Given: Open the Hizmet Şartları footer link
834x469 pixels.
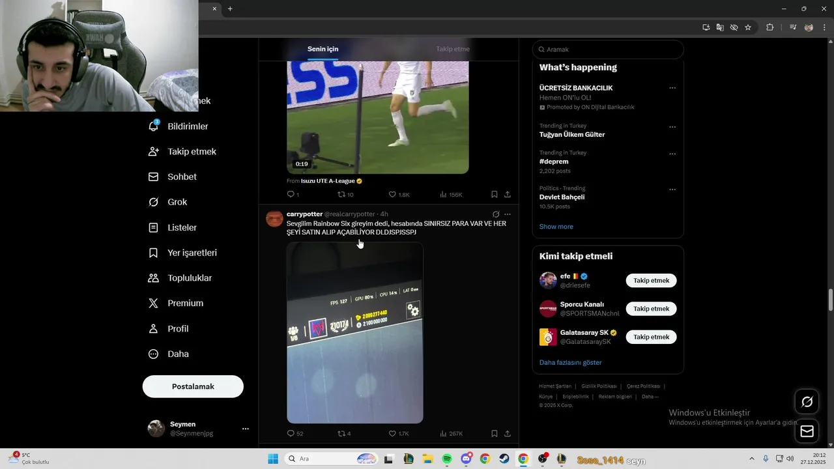Looking at the screenshot, I should [x=555, y=386].
